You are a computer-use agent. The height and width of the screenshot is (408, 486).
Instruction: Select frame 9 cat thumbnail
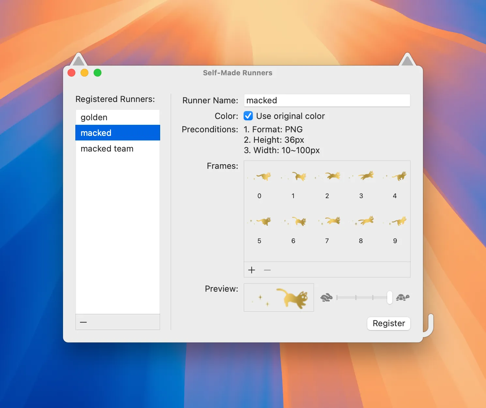[395, 221]
